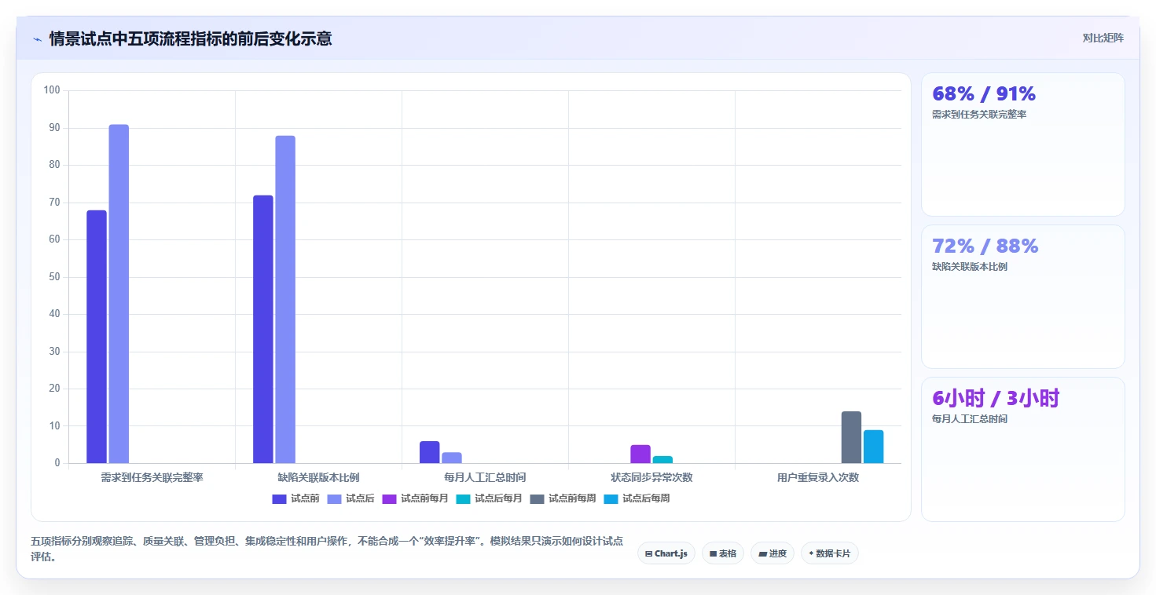
Task: Click the 缺陷关联版本比例 x-axis label
Action: pos(318,477)
